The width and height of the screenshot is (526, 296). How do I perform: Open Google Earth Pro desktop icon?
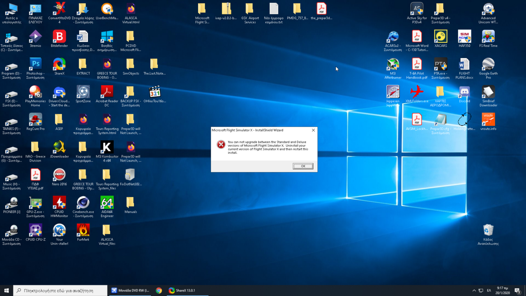488,68
